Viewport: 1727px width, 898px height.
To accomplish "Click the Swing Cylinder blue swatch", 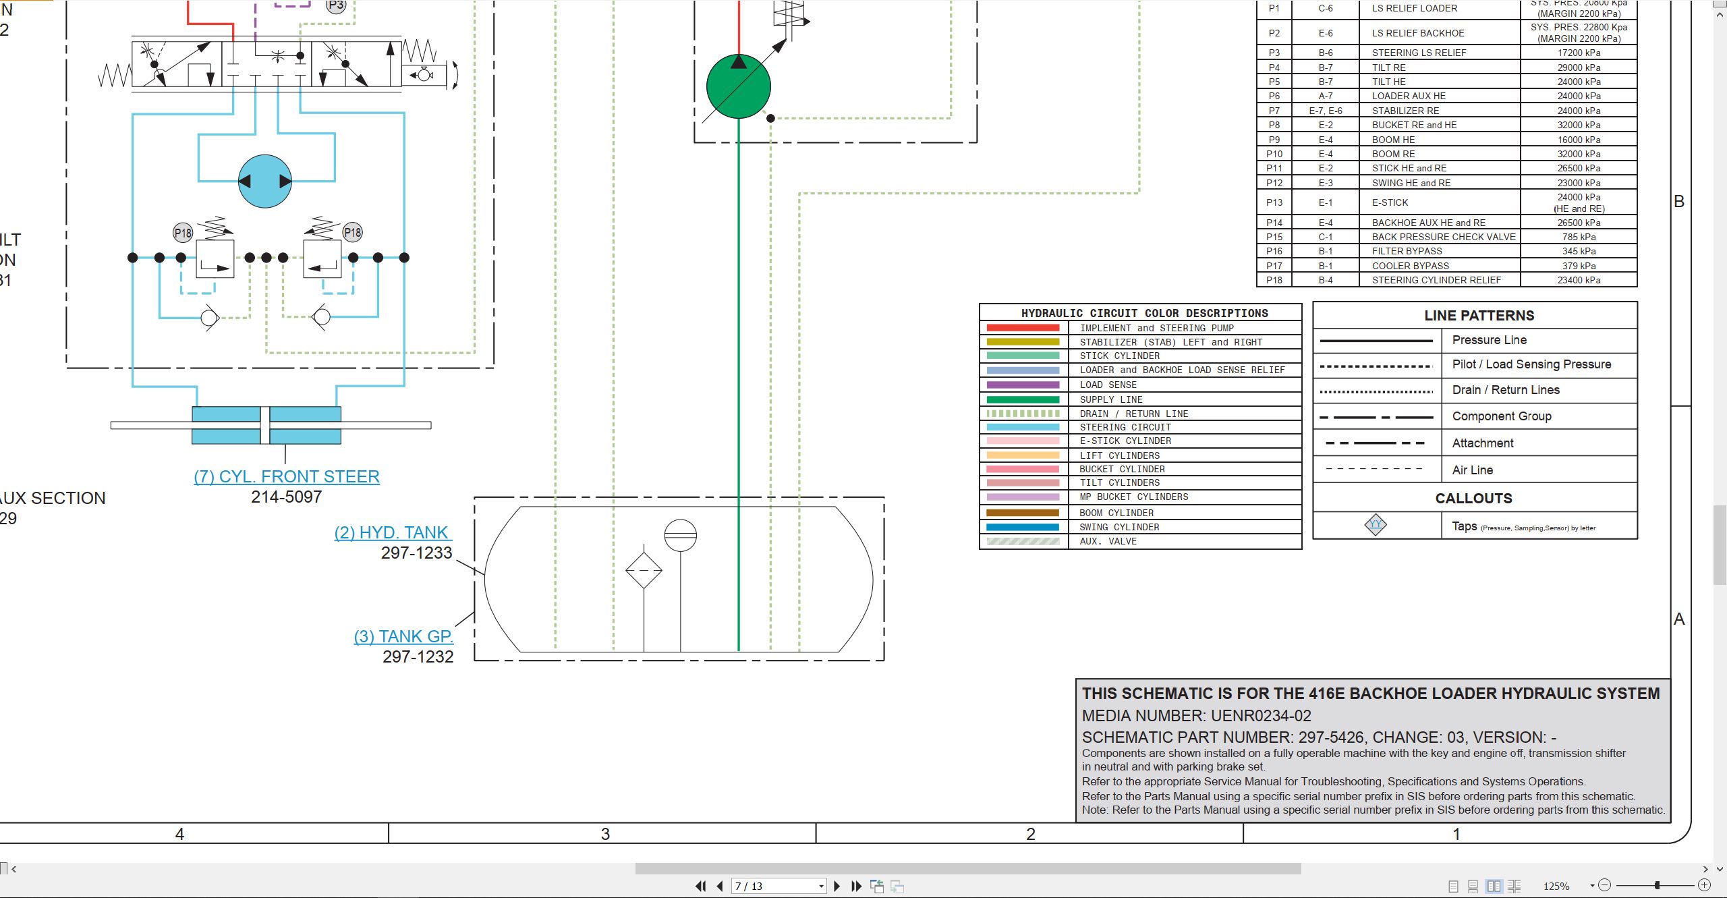I will pos(1023,527).
